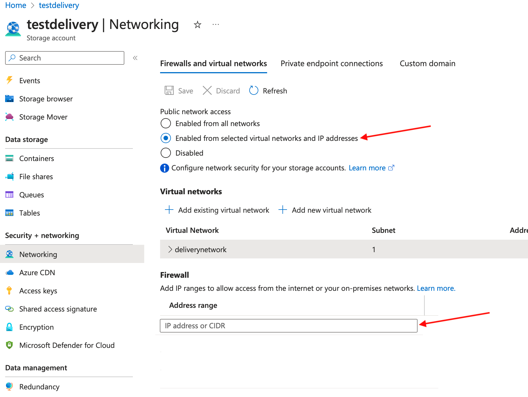Click the Virtual Network column header
528x397 pixels.
pyautogui.click(x=192, y=230)
